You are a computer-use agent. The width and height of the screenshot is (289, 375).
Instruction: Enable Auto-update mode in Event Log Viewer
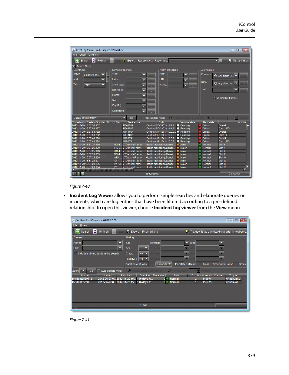click(x=143, y=118)
